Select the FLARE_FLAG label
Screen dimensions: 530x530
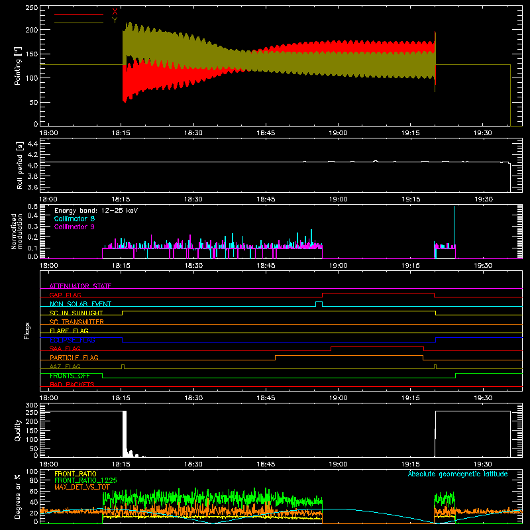(x=69, y=331)
